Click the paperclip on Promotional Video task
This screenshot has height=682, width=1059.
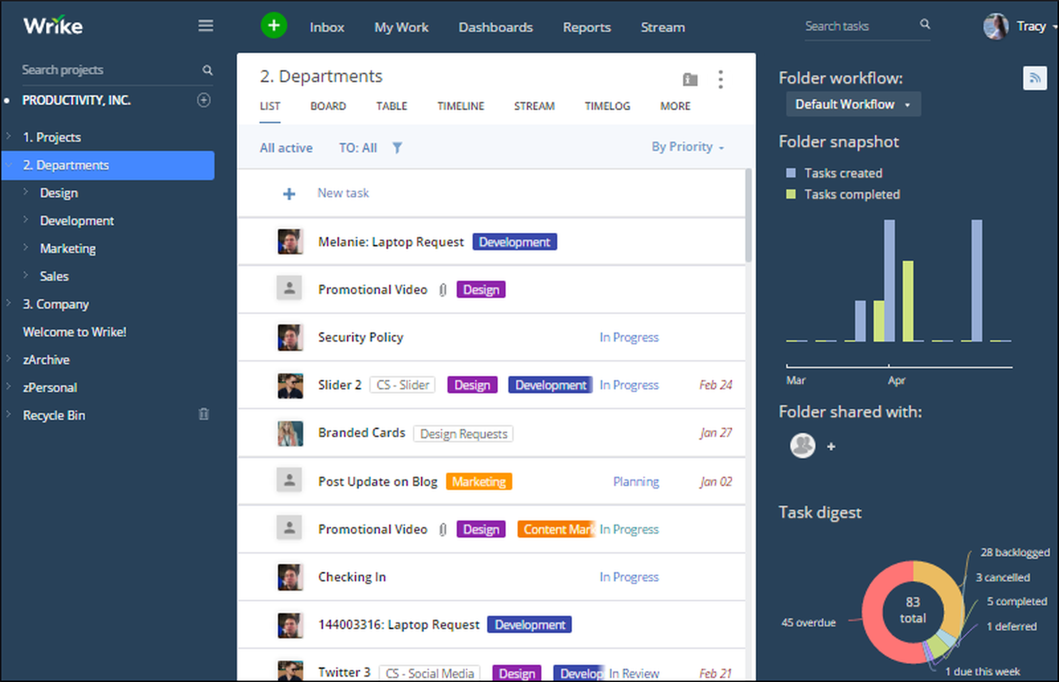pyautogui.click(x=442, y=289)
